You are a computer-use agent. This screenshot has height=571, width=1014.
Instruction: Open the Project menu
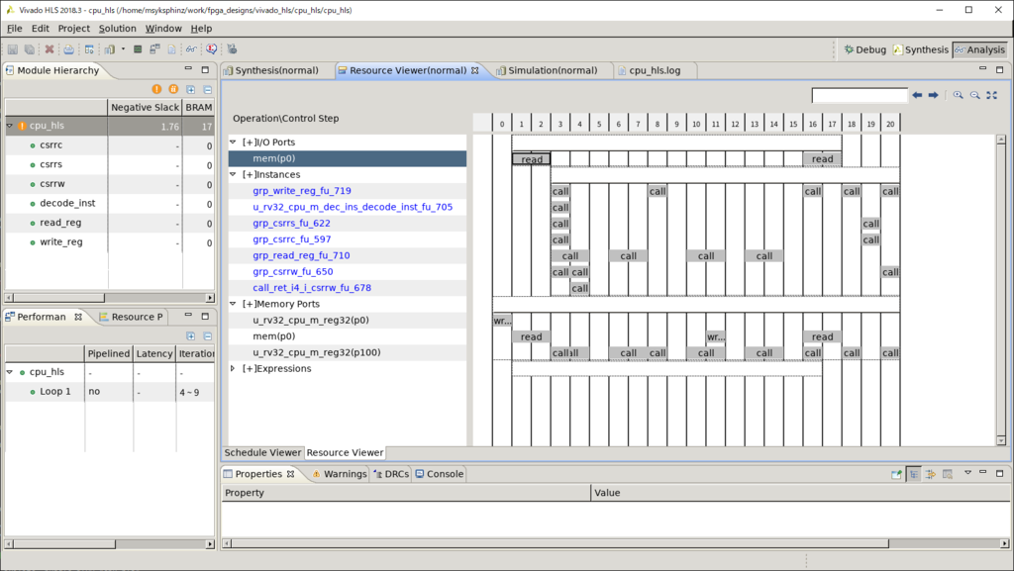73,29
